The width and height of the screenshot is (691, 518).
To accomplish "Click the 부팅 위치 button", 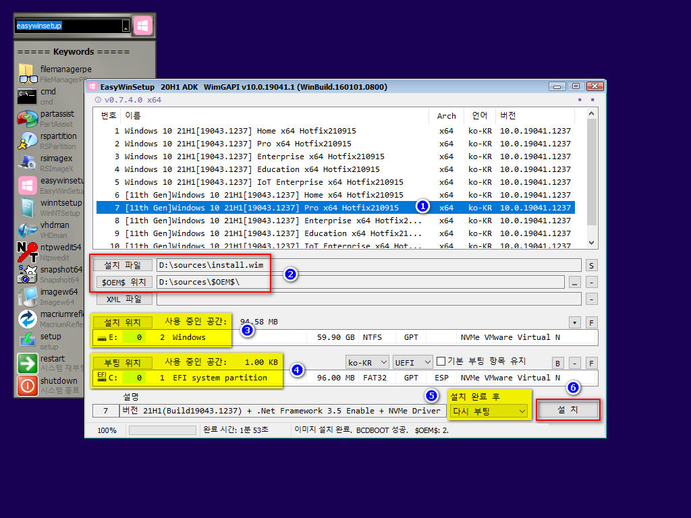I will pos(122,363).
